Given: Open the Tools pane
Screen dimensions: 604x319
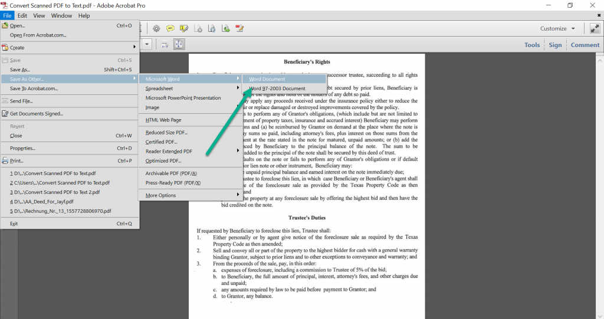Looking at the screenshot, I should 532,45.
